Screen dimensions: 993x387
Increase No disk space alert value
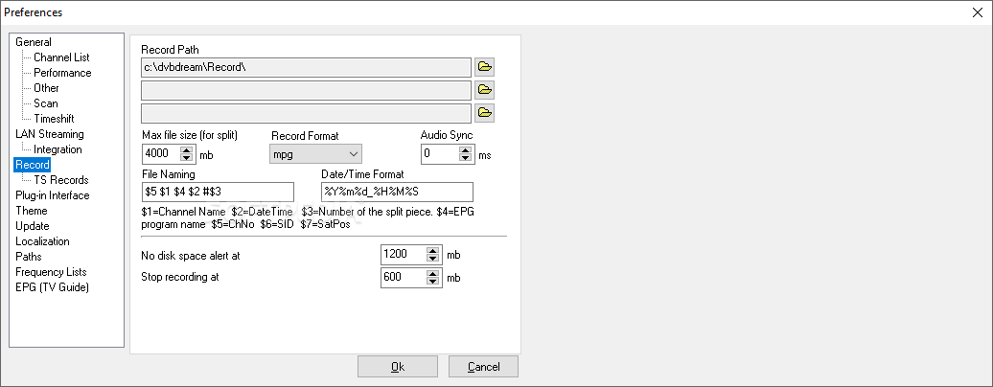(432, 251)
